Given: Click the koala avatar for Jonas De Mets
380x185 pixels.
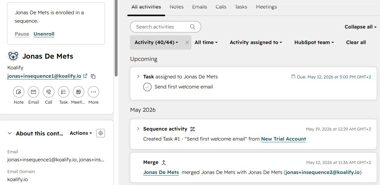Looking at the screenshot, I should click(x=13, y=56).
